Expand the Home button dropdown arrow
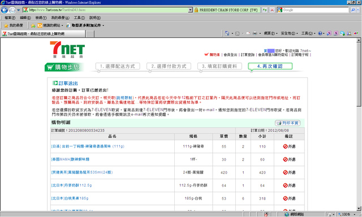 (x=232, y=33)
